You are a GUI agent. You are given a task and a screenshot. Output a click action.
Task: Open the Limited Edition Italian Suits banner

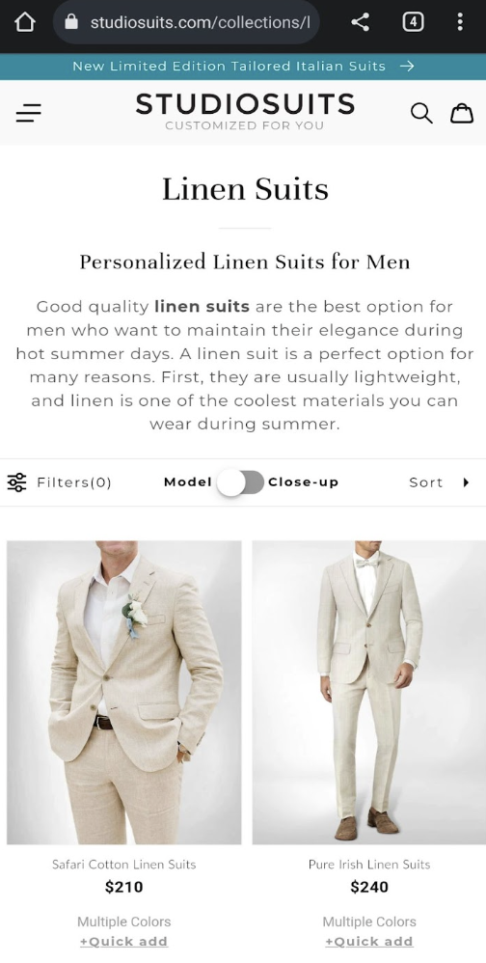pyautogui.click(x=243, y=67)
